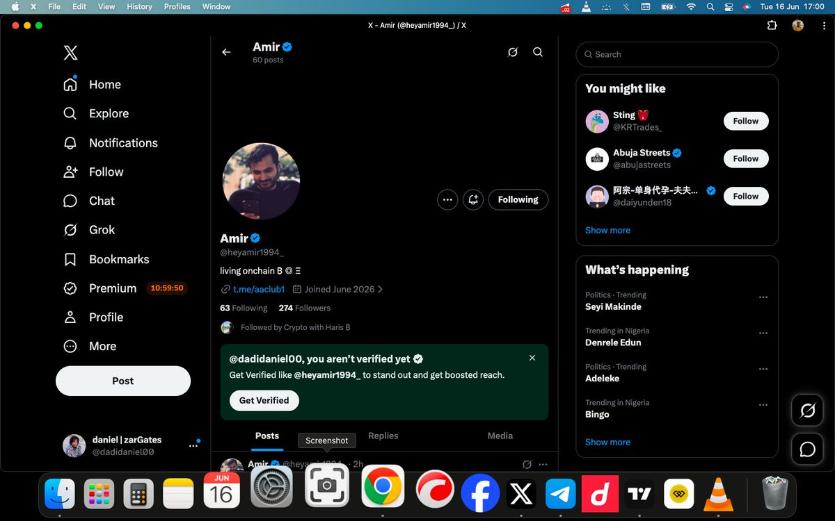Open Chat from the sidebar
The image size is (835, 521).
(x=89, y=201)
